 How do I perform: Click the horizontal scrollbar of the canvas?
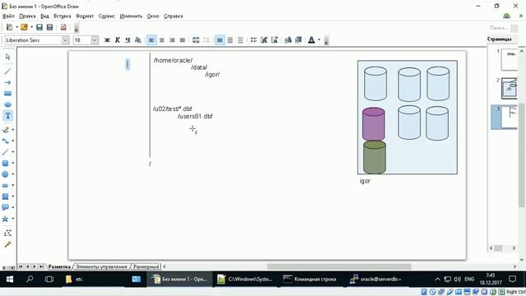tap(339, 266)
